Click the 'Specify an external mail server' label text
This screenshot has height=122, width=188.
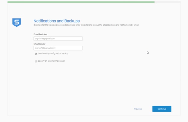pos(52,61)
